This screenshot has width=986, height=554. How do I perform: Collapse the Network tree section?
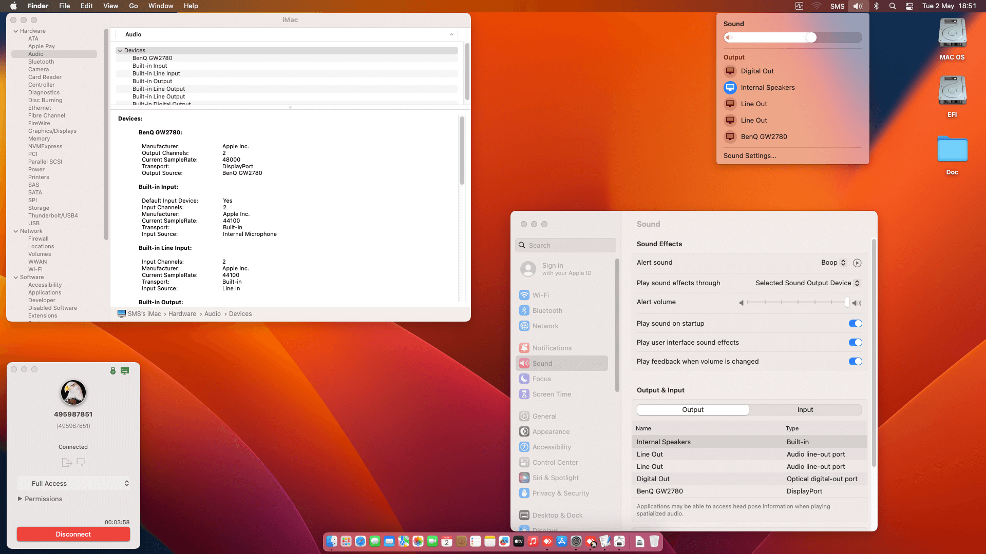pyautogui.click(x=16, y=231)
